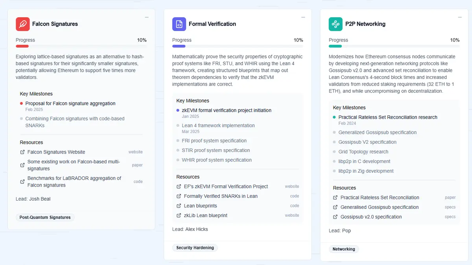Click the zkEVM formal verification project initiation milestone
The image size is (472, 265).
[x=227, y=110]
